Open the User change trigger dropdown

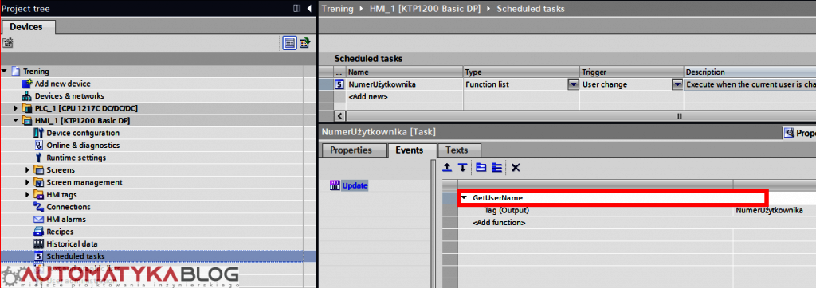[x=677, y=84]
